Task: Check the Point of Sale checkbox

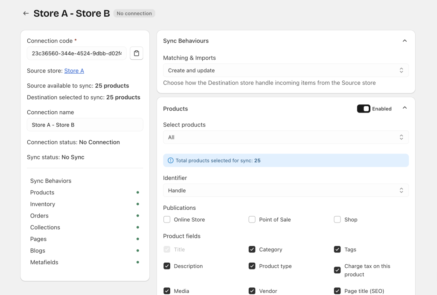Action: [252, 220]
